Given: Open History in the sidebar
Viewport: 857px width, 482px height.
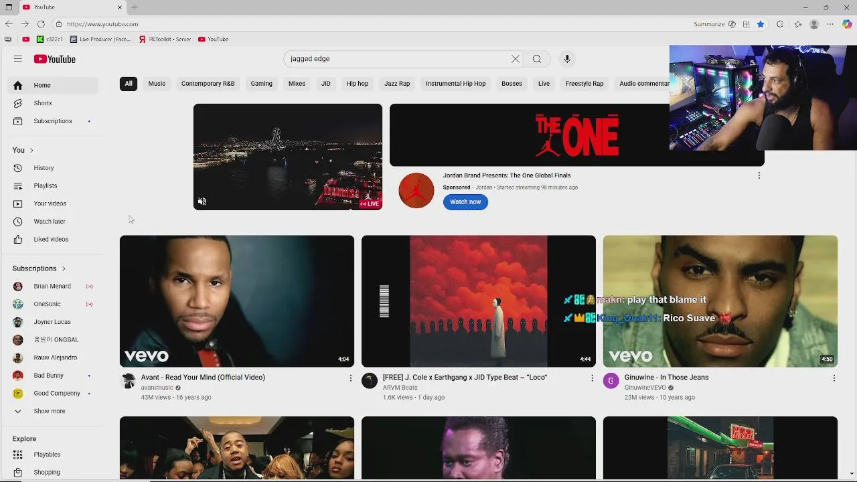Looking at the screenshot, I should click(54, 168).
